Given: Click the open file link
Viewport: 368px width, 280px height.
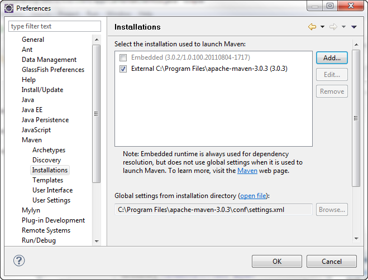Looking at the screenshot, I should tap(253, 196).
